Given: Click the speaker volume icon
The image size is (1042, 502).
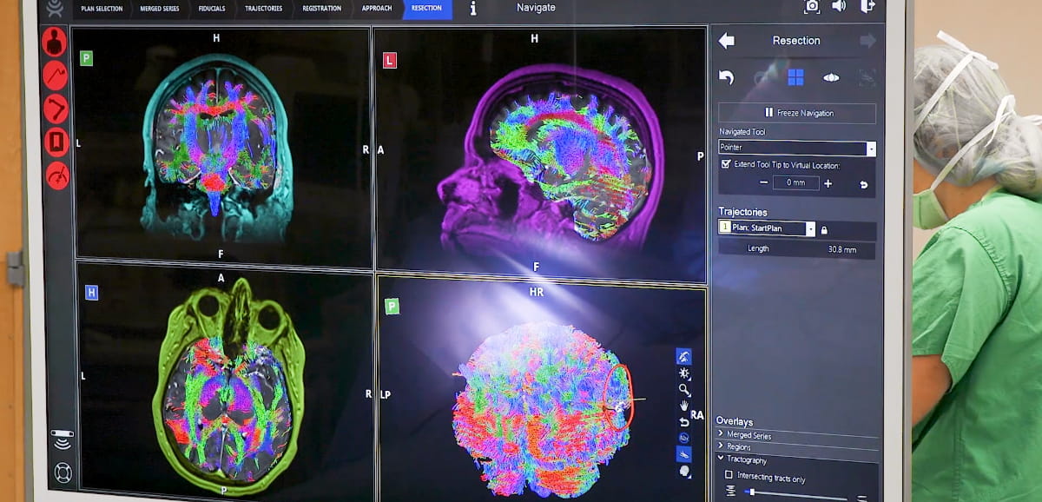Looking at the screenshot, I should tap(839, 7).
